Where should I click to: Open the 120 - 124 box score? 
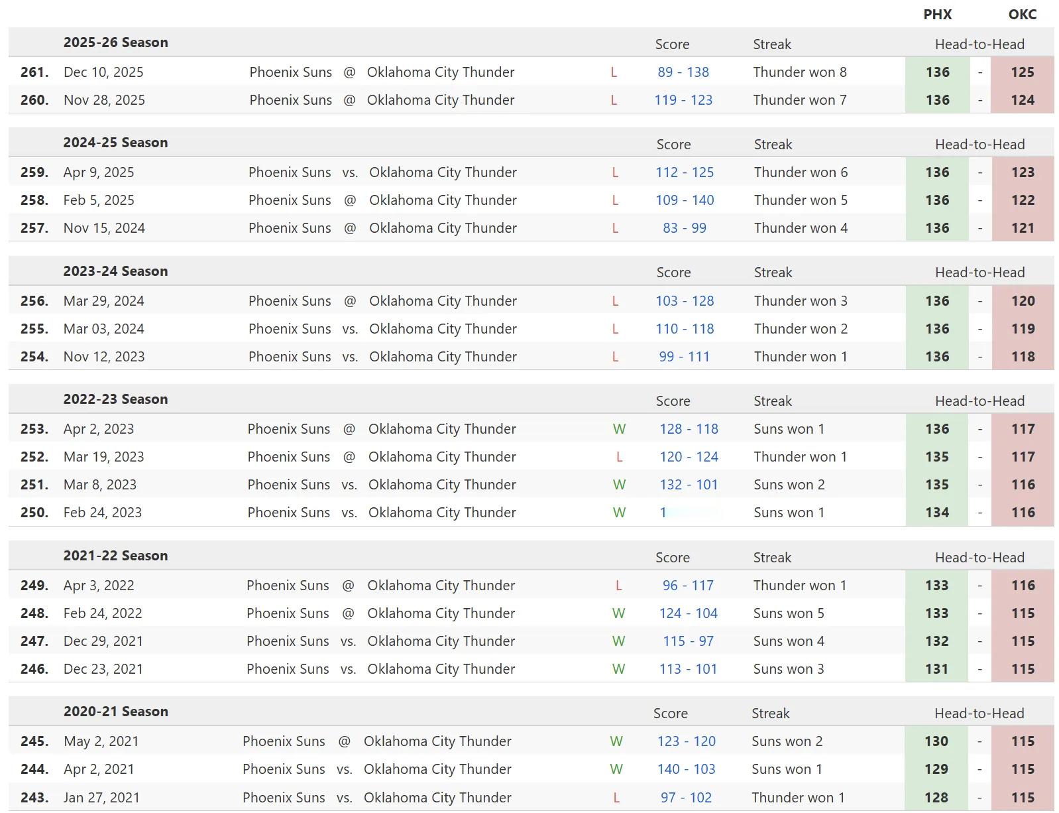click(x=688, y=457)
